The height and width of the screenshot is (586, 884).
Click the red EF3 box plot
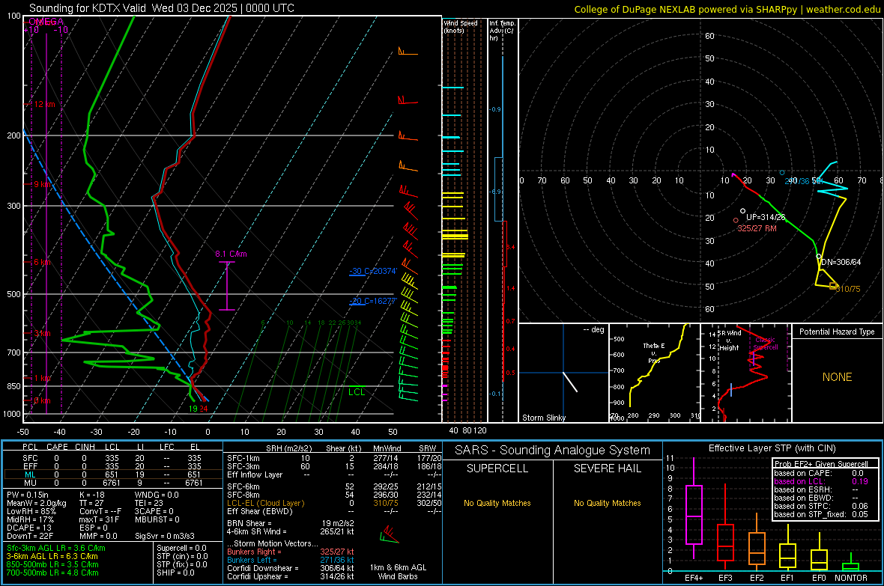pyautogui.click(x=725, y=542)
